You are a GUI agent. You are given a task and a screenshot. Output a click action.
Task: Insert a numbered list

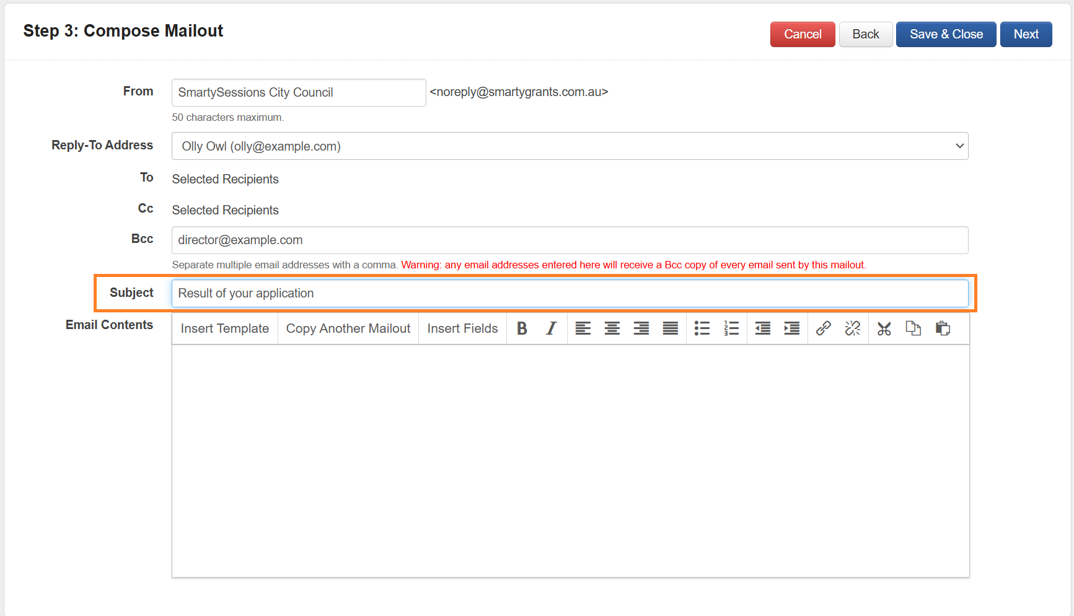pyautogui.click(x=731, y=328)
